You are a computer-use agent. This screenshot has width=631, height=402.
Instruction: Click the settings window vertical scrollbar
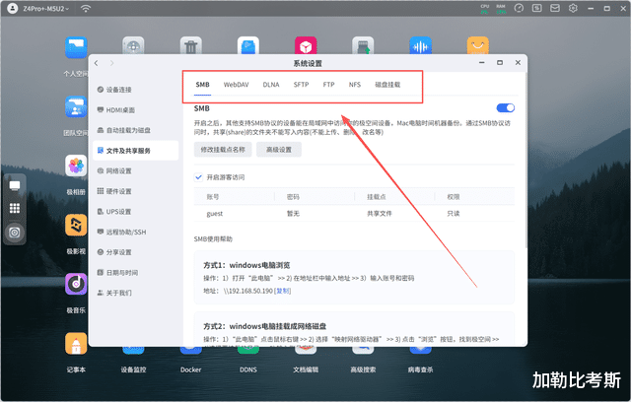pos(526,161)
